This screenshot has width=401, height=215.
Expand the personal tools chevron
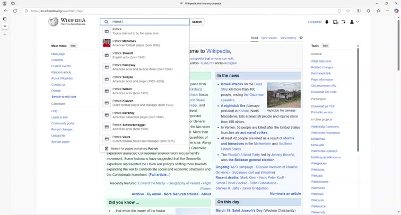(358, 22)
